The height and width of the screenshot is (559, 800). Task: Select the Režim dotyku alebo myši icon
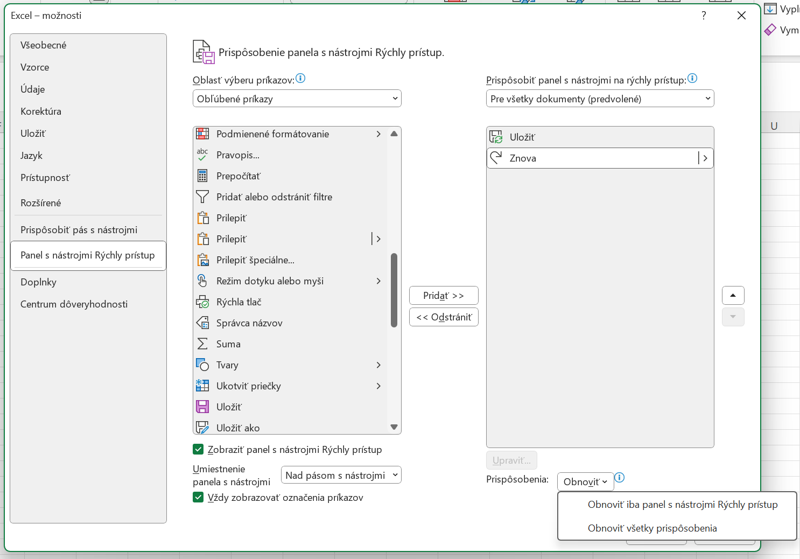point(202,281)
